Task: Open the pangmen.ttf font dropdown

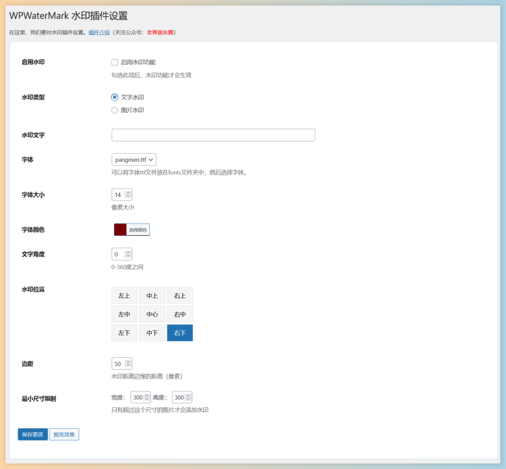Action: pos(134,160)
